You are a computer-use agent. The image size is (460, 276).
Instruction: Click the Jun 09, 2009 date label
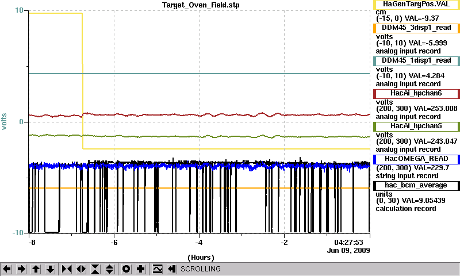point(348,251)
